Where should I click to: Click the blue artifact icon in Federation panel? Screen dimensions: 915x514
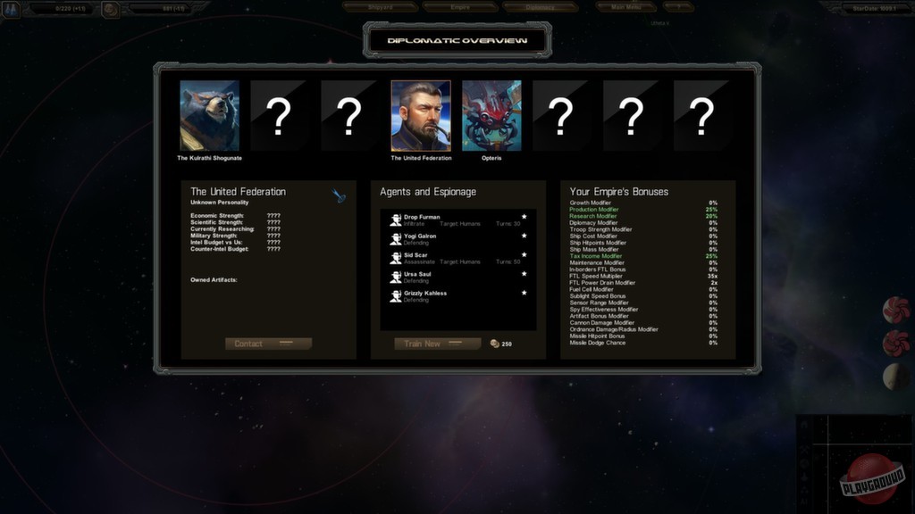339,195
